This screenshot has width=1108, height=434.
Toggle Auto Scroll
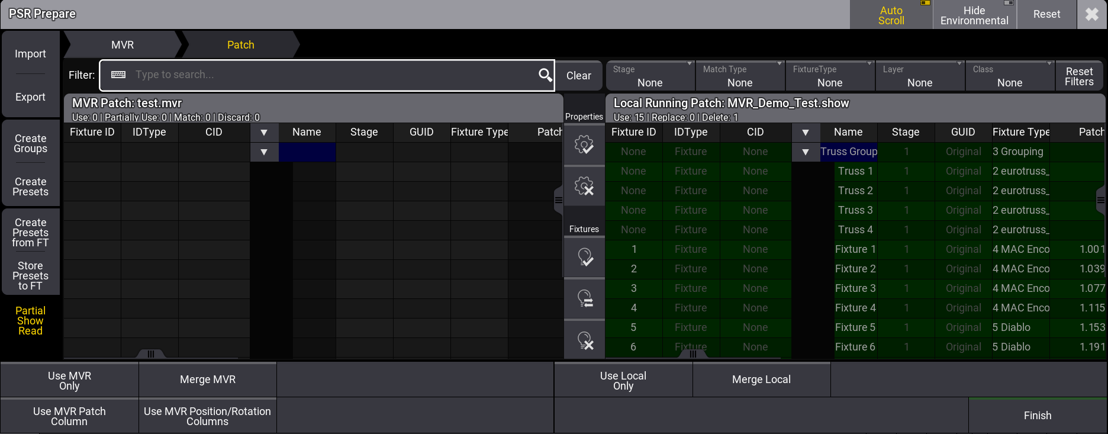click(891, 15)
